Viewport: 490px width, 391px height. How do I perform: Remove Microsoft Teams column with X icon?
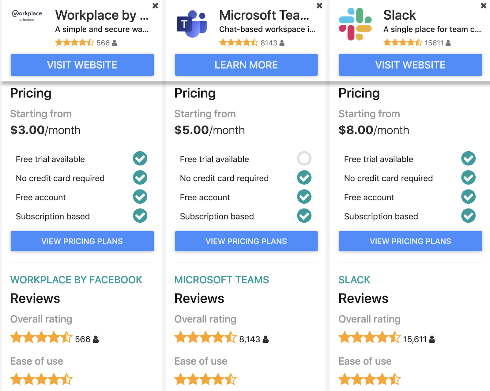pyautogui.click(x=319, y=6)
